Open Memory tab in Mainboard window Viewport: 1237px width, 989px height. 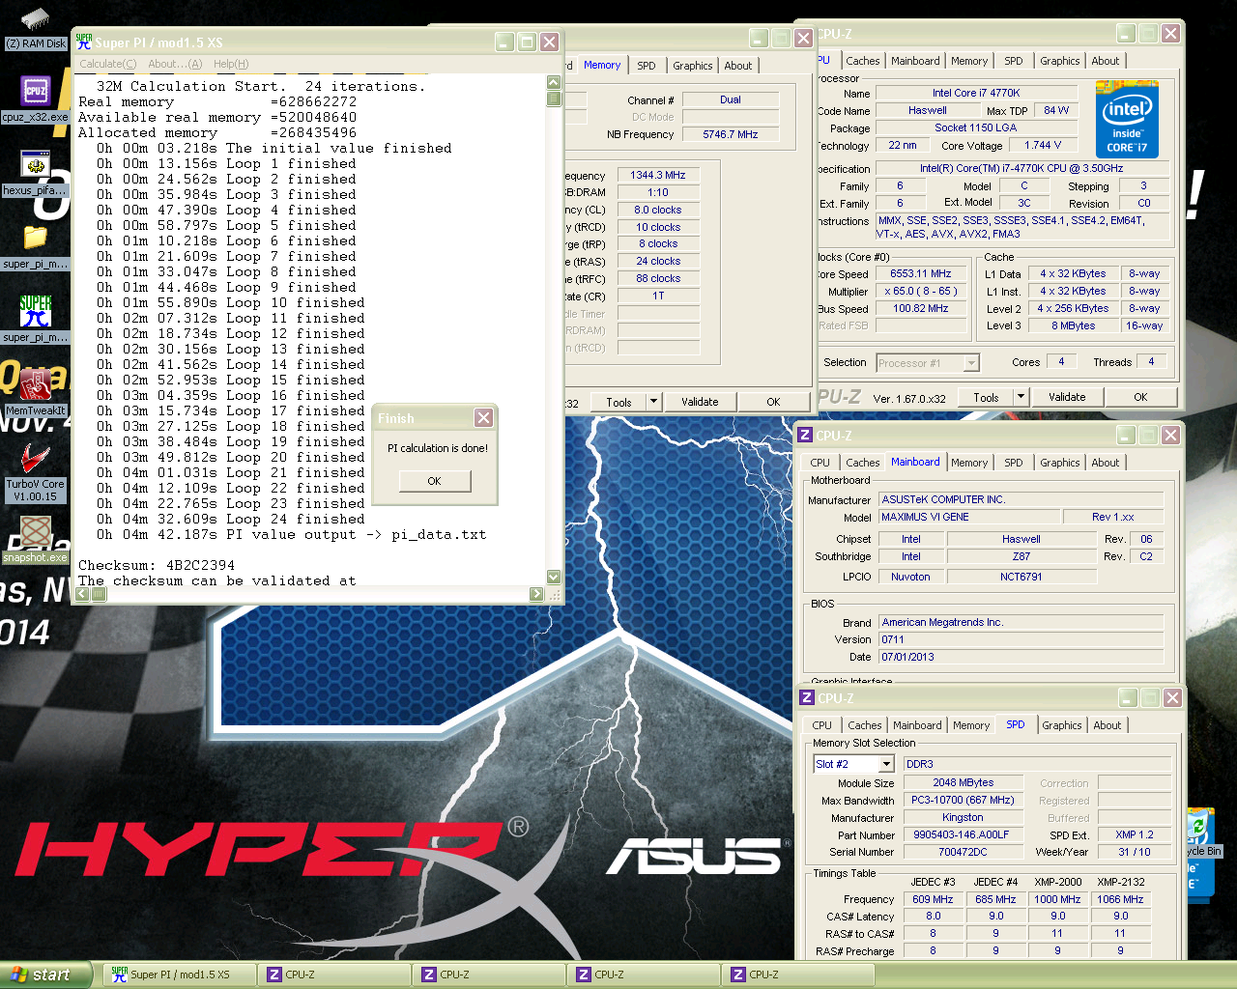(969, 463)
